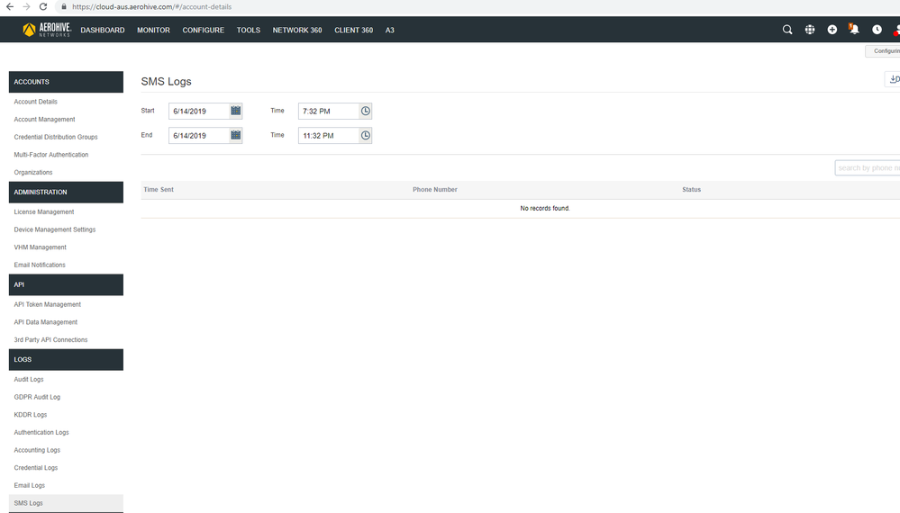
Task: Sort by Status column header
Action: (692, 190)
